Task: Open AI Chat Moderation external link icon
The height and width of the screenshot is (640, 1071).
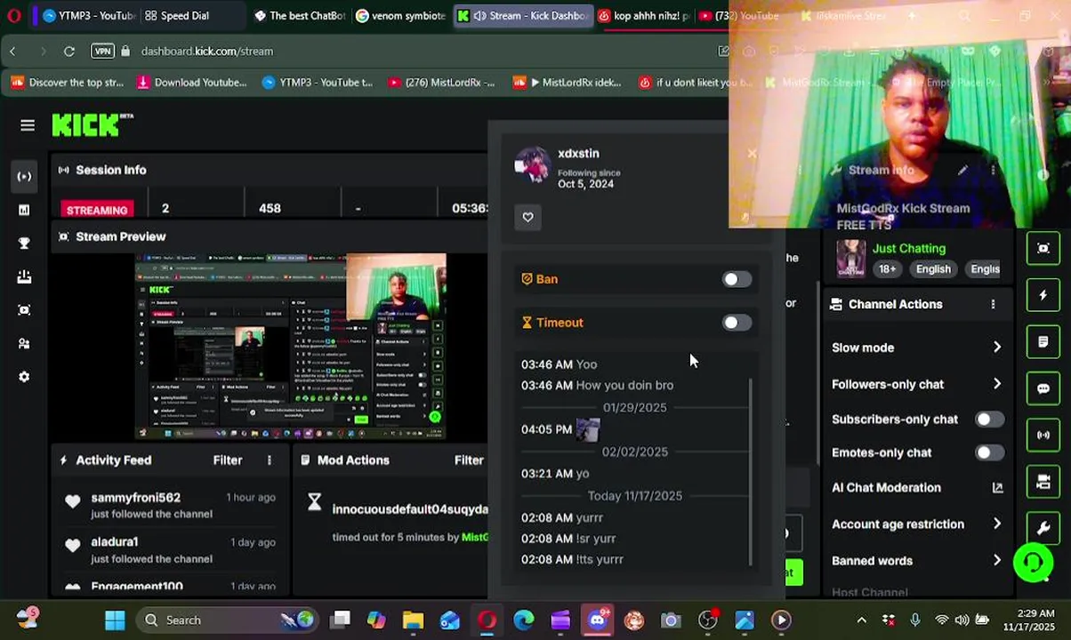Action: 997,487
